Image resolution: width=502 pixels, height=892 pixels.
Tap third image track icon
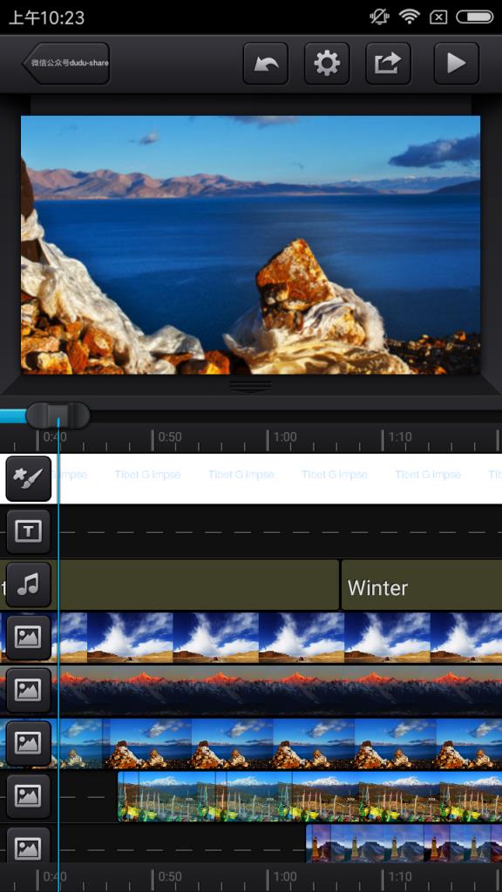coord(29,743)
